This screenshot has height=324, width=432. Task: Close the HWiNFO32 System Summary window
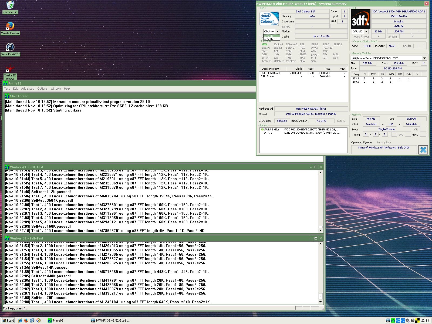pyautogui.click(x=426, y=4)
